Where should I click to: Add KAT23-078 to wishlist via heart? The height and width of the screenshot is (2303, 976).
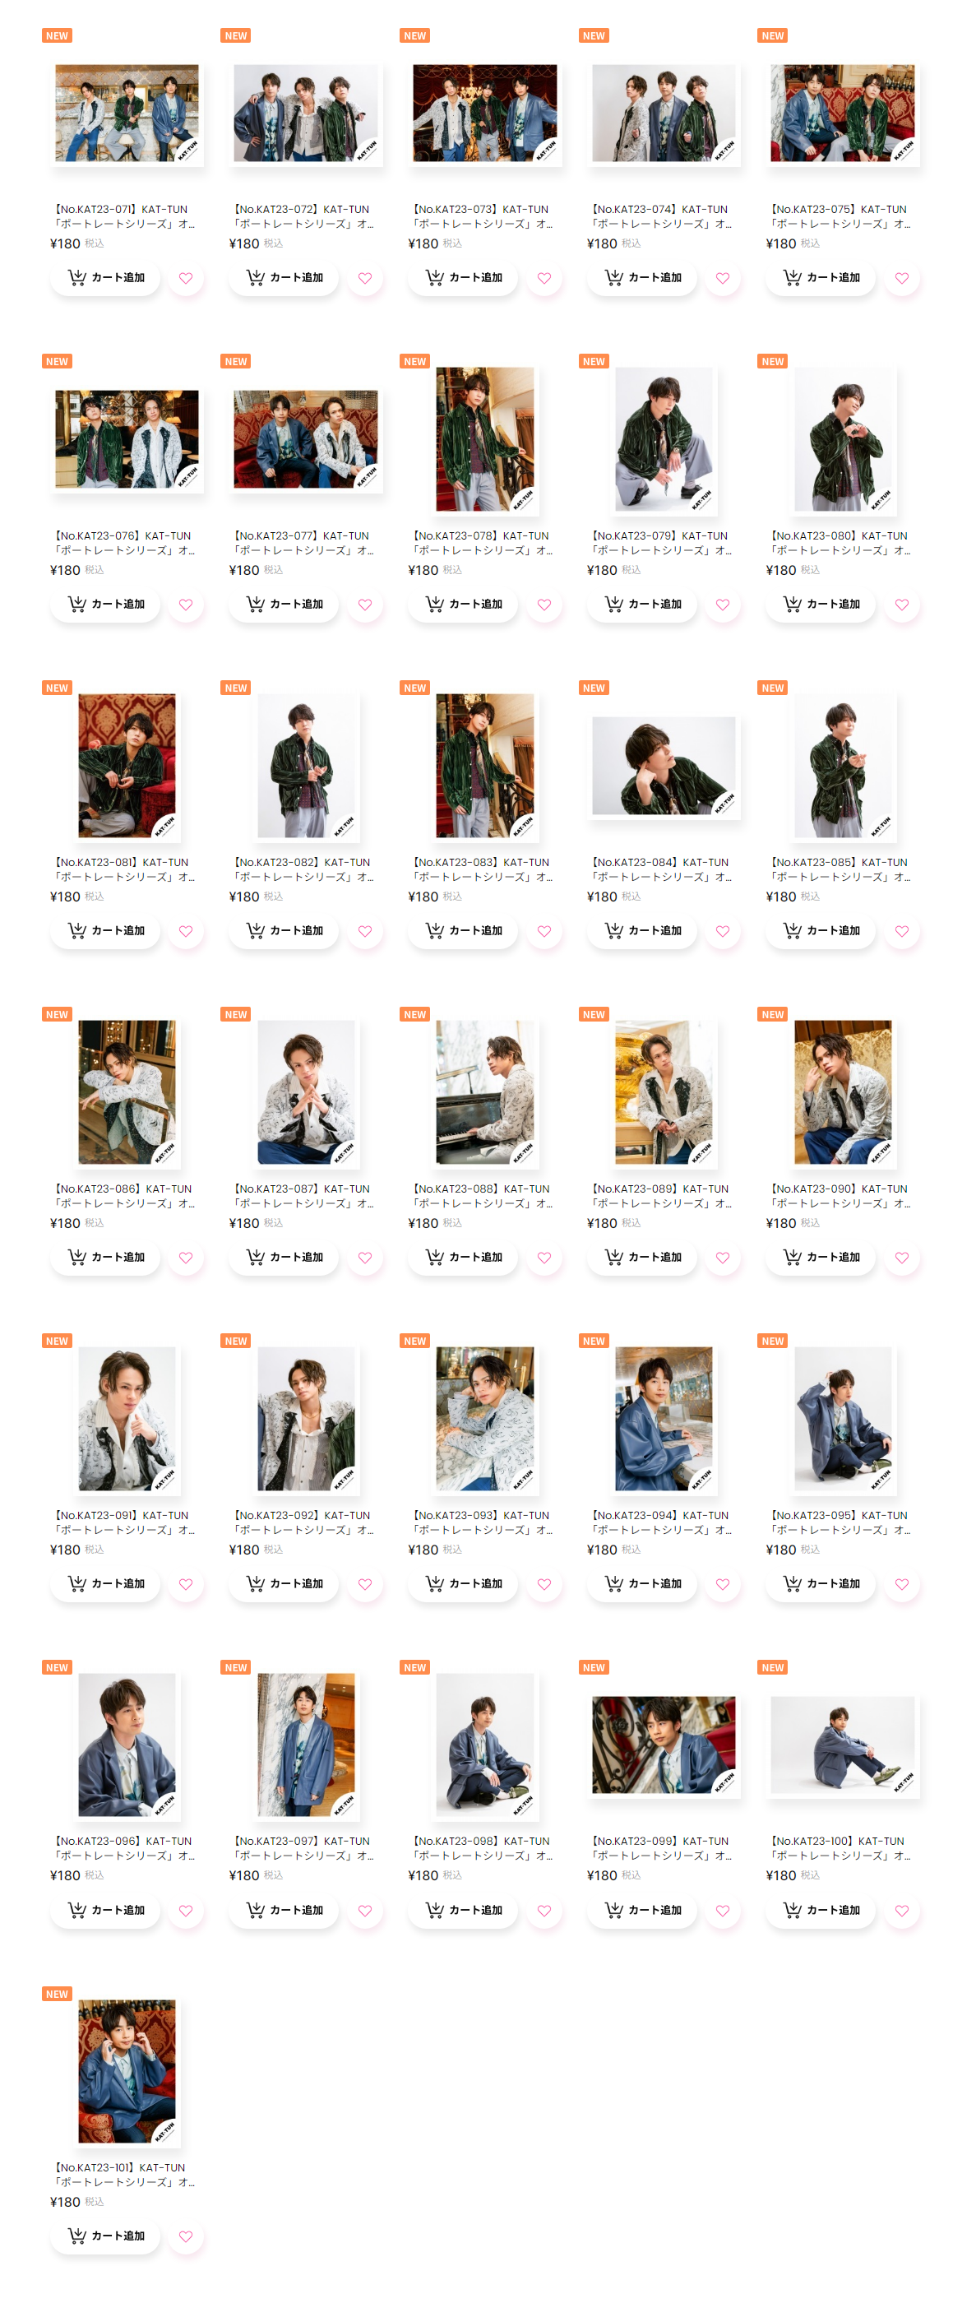544,605
